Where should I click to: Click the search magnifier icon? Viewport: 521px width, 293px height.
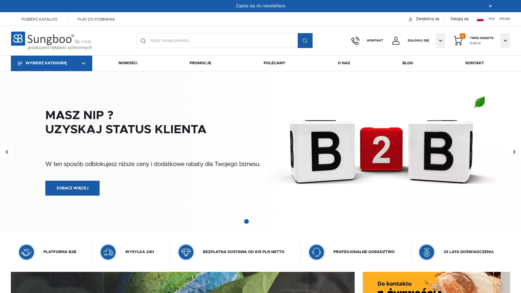click(x=305, y=40)
